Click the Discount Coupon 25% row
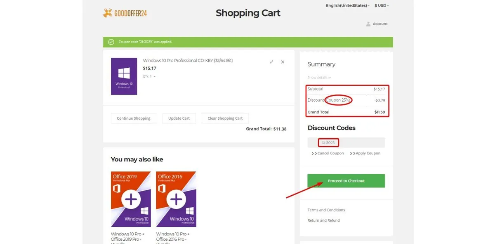Image resolution: width=495 pixels, height=244 pixels. point(346,100)
